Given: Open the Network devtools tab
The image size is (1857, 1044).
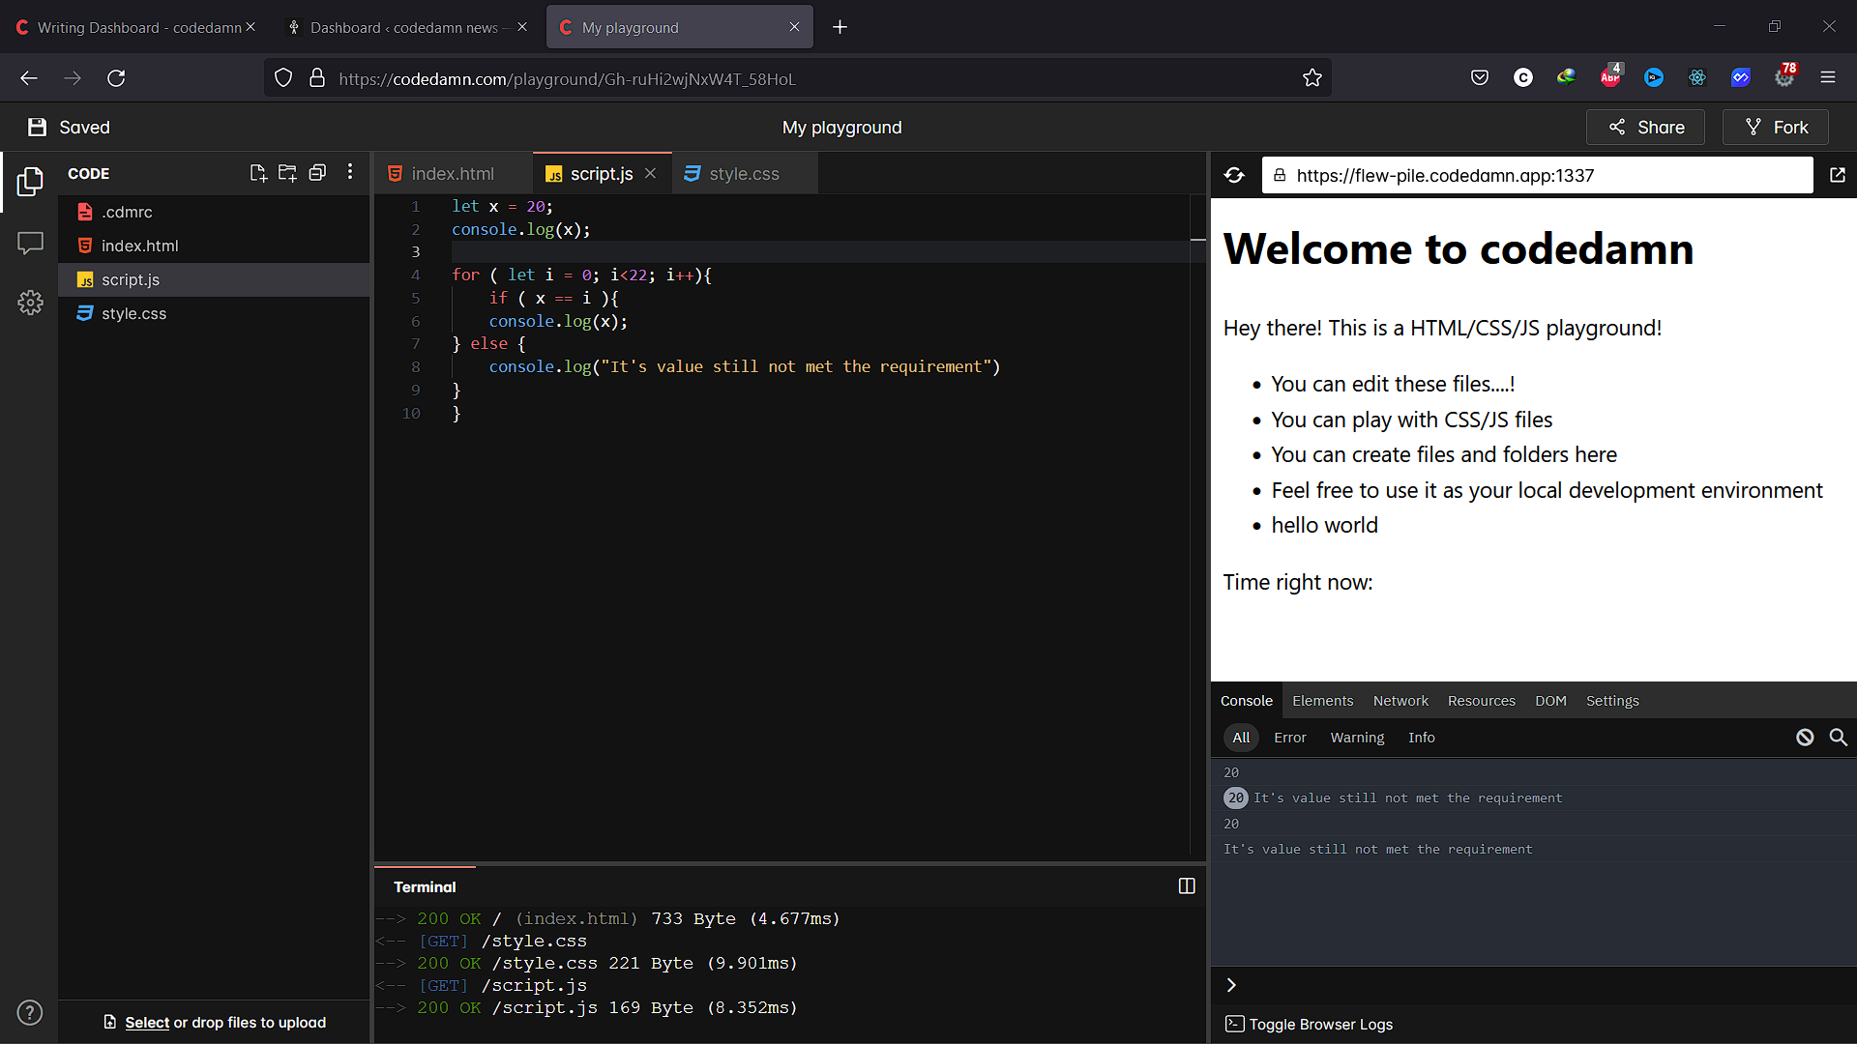Looking at the screenshot, I should tap(1400, 700).
